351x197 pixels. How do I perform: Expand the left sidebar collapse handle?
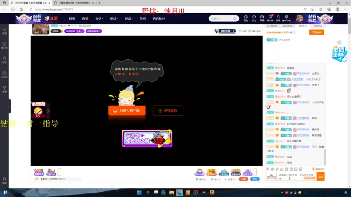click(9, 106)
